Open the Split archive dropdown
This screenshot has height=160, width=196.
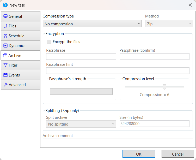pos(81,124)
